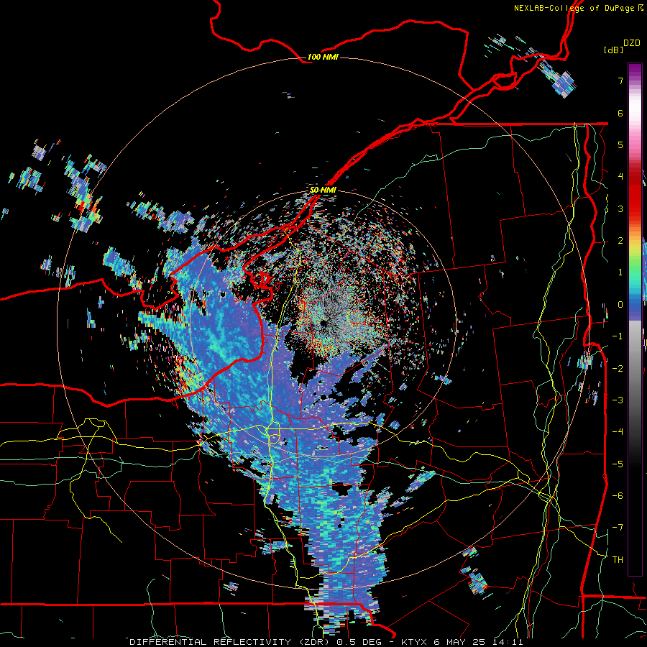
Task: Select the 3 dB scale label
Action: (620, 208)
